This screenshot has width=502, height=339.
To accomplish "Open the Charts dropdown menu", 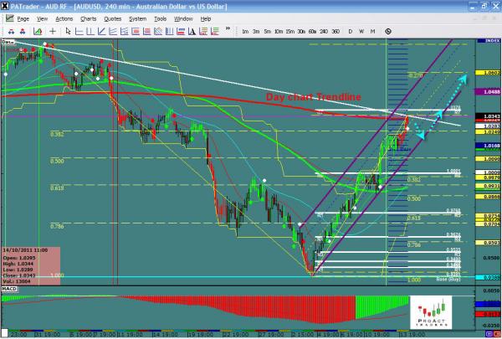I will [88, 18].
